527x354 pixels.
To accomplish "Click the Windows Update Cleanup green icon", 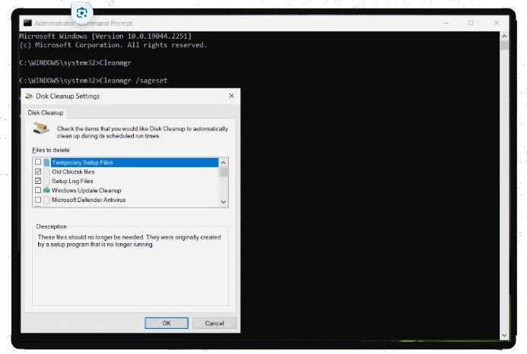I will (46, 190).
